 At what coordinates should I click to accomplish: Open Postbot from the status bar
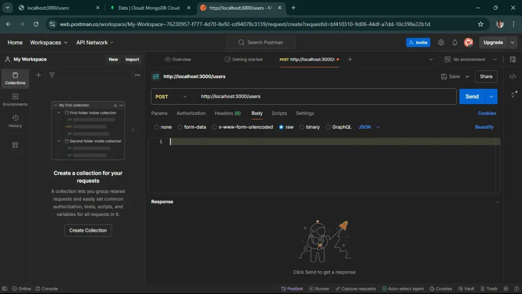coord(292,288)
